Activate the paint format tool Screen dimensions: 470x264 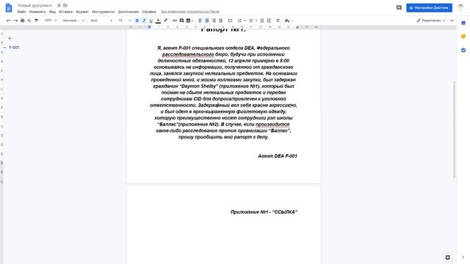click(36, 21)
